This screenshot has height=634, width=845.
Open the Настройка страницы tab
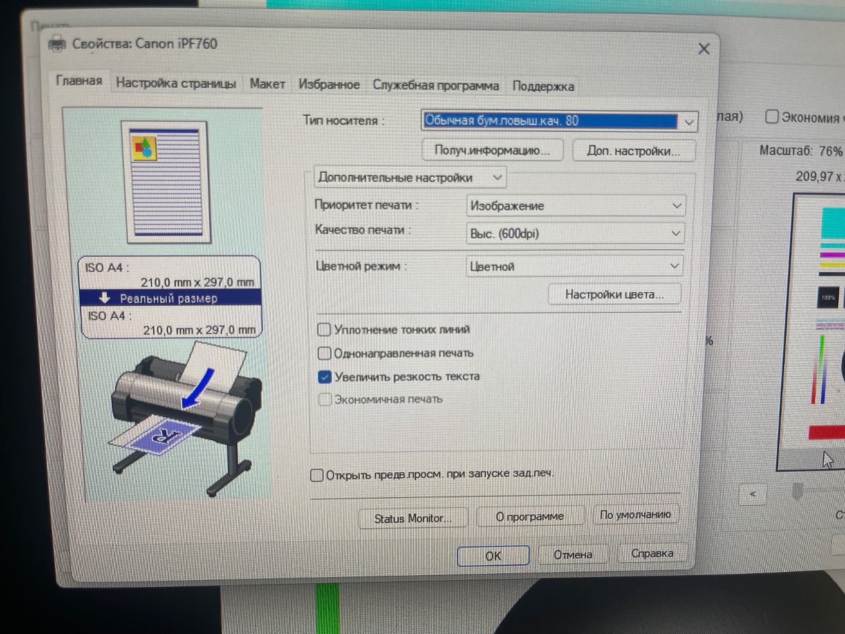click(x=176, y=83)
